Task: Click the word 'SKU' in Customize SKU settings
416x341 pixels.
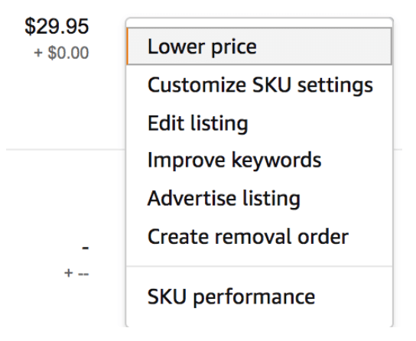Action: [271, 85]
